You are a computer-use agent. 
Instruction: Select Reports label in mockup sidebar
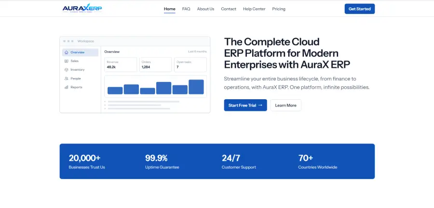pyautogui.click(x=76, y=87)
